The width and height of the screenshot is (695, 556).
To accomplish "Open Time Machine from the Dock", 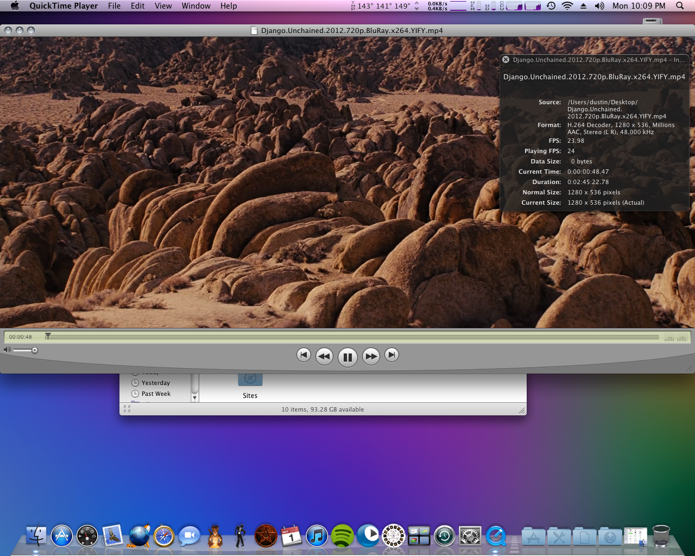I will tap(444, 536).
